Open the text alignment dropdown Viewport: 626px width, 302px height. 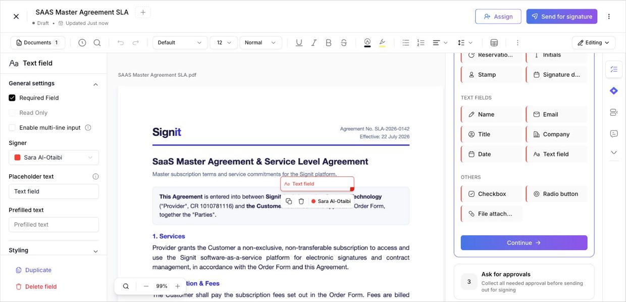(440, 42)
